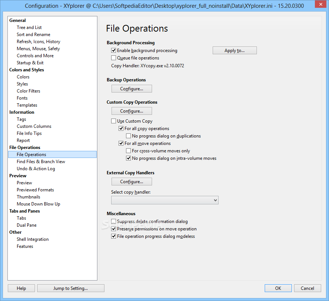Close the Configuration window
Image resolution: width=329 pixels, height=301 pixels.
click(320, 4)
